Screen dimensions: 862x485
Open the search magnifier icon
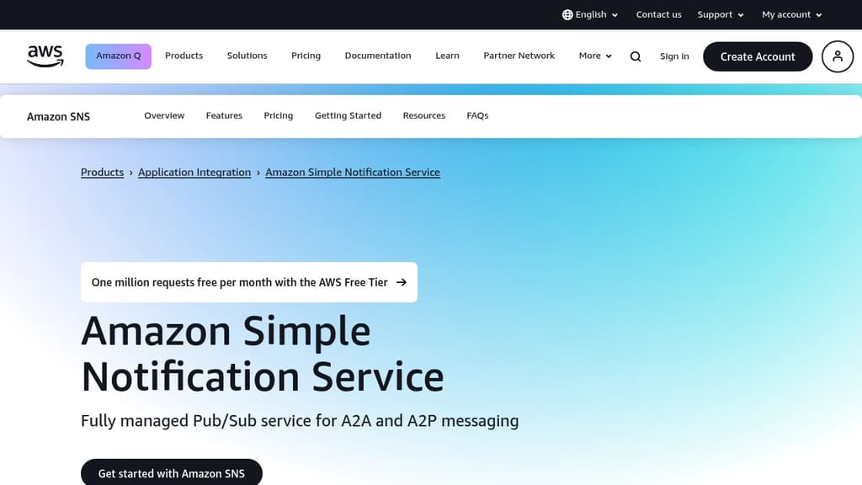pos(636,56)
